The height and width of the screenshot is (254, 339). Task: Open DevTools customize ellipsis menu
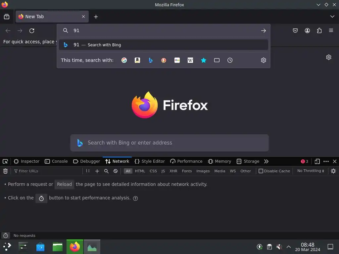click(326, 161)
